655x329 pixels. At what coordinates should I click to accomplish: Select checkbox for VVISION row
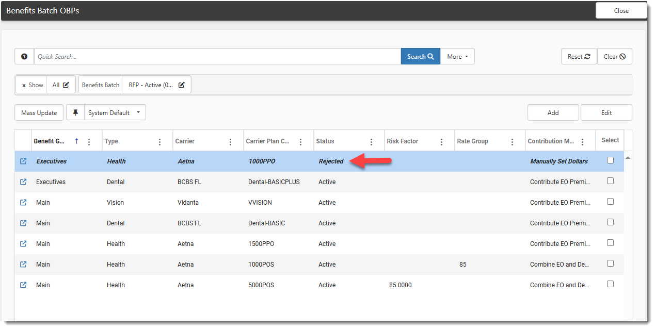click(610, 202)
